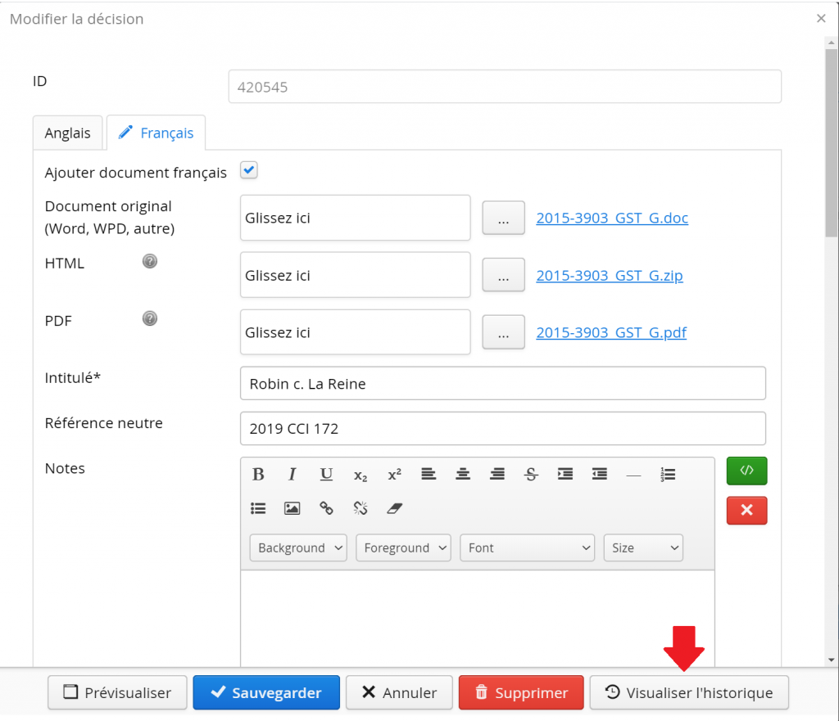Click the eraser remove formatting icon
Viewport: 839px width, 721px height.
395,508
